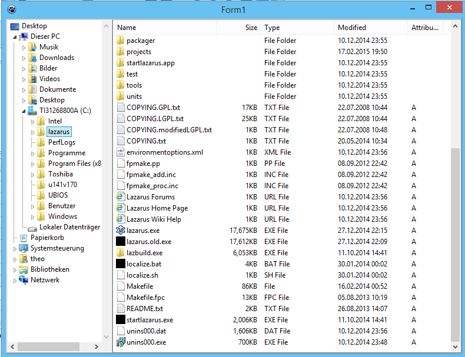The width and height of the screenshot is (465, 357).
Task: Expand the Benutzer folder node
Action: (32, 206)
